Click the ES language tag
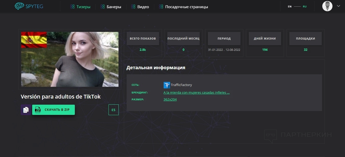 coord(114,110)
